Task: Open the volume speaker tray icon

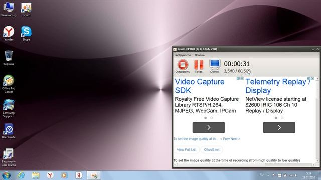Action: 296,175
